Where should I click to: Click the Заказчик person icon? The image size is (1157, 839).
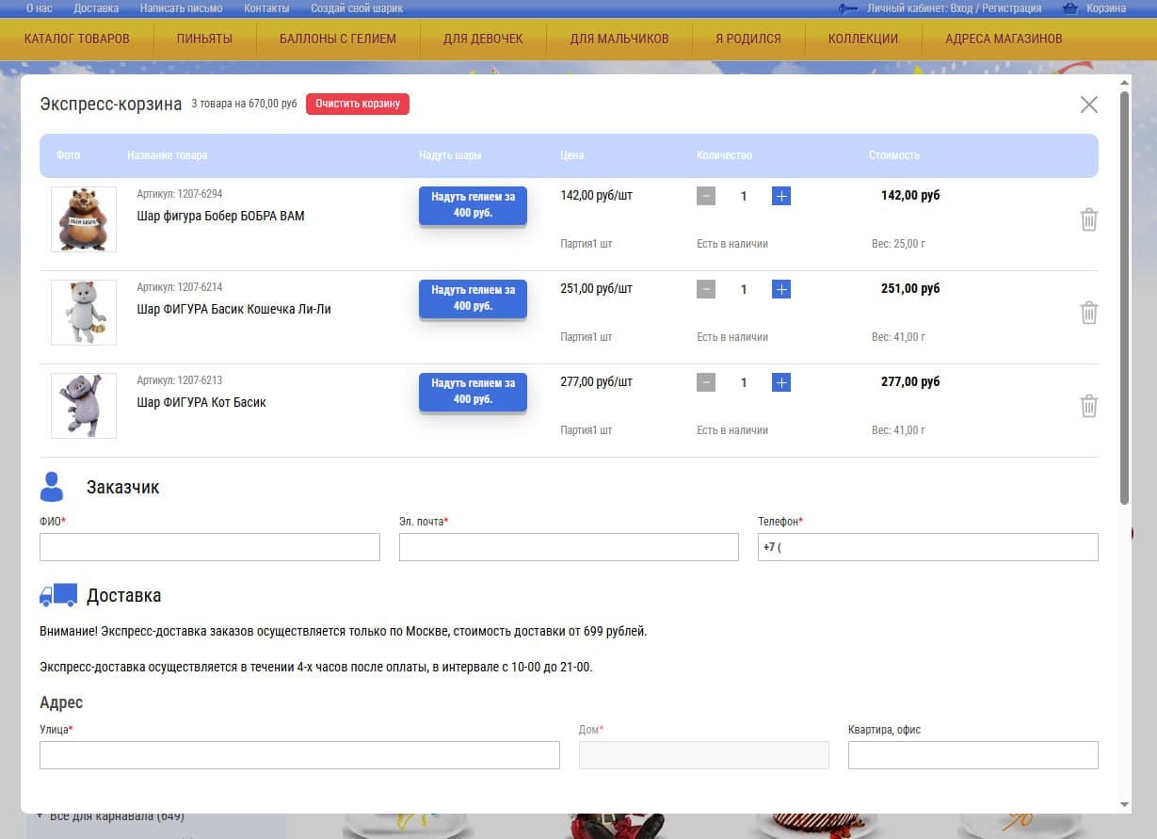[x=52, y=487]
